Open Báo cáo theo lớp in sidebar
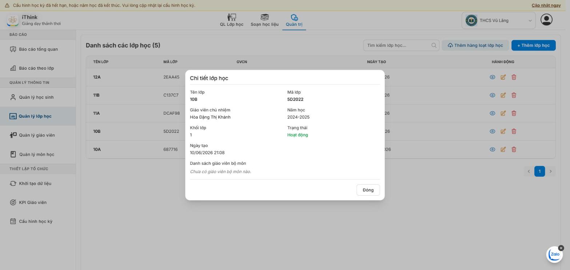 click(x=38, y=68)
